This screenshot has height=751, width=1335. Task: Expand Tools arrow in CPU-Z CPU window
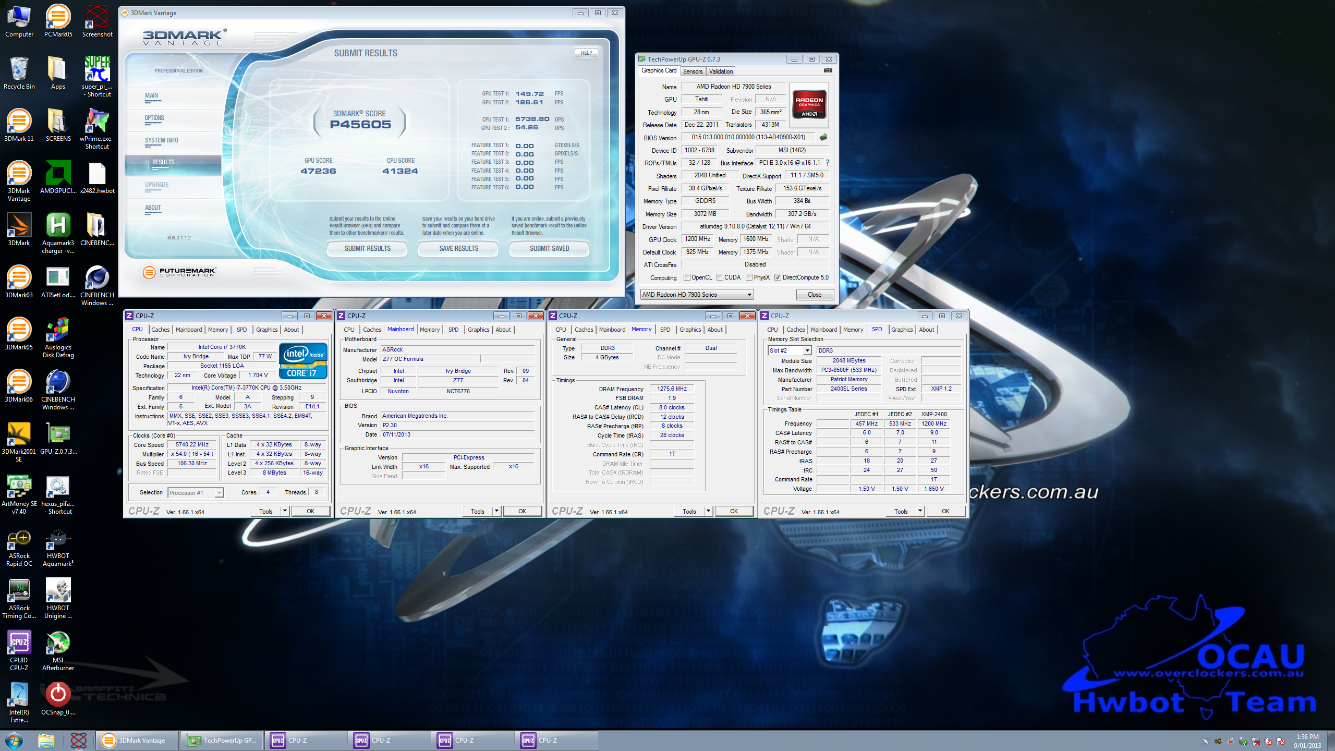coord(285,511)
